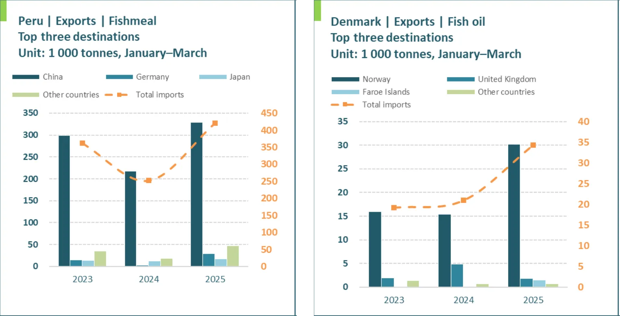Image resolution: width=620 pixels, height=316 pixels.
Task: Select the Peru Exports Fishmeal chart title
Action: coord(87,21)
